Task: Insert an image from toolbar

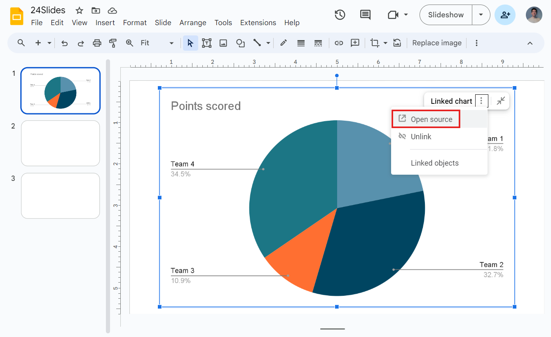Action: (x=223, y=43)
